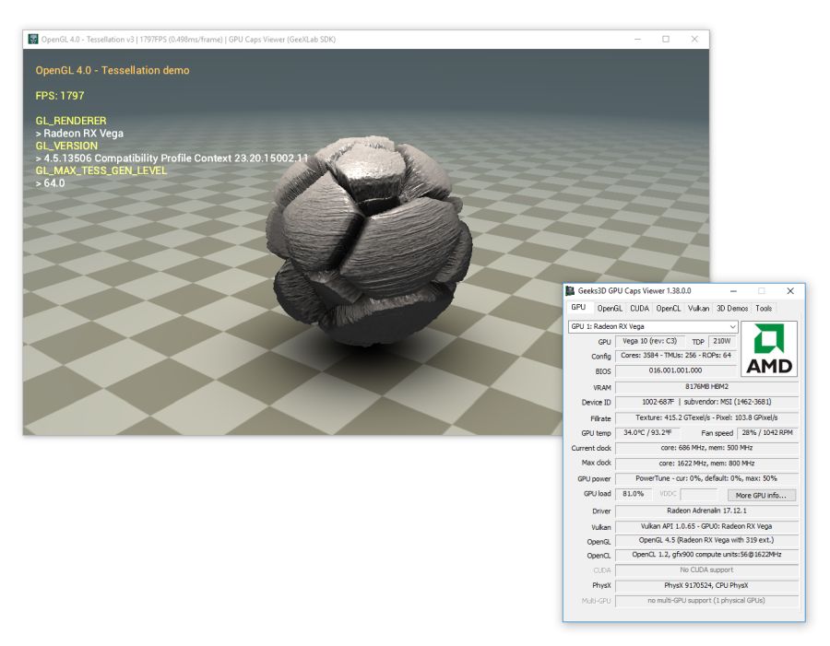Screen dimensions: 830x646
Task: Click the Fan speed 28% / 1042 RPM value
Action: (x=767, y=433)
